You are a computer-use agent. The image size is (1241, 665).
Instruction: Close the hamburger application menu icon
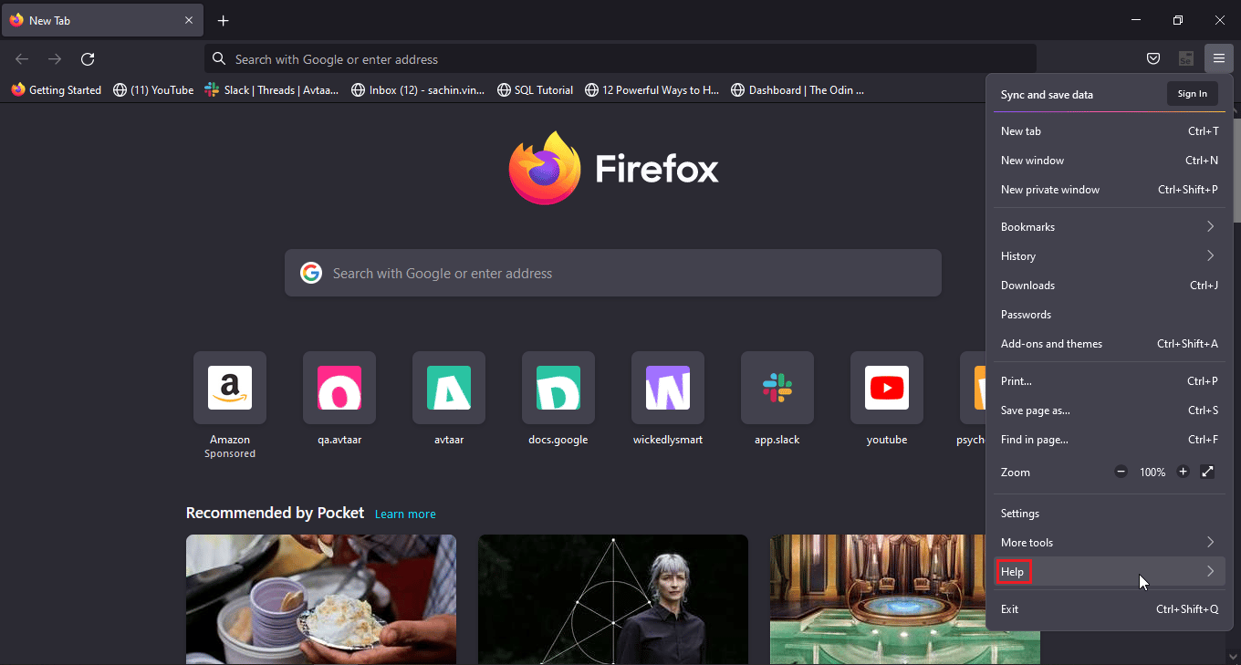point(1218,59)
